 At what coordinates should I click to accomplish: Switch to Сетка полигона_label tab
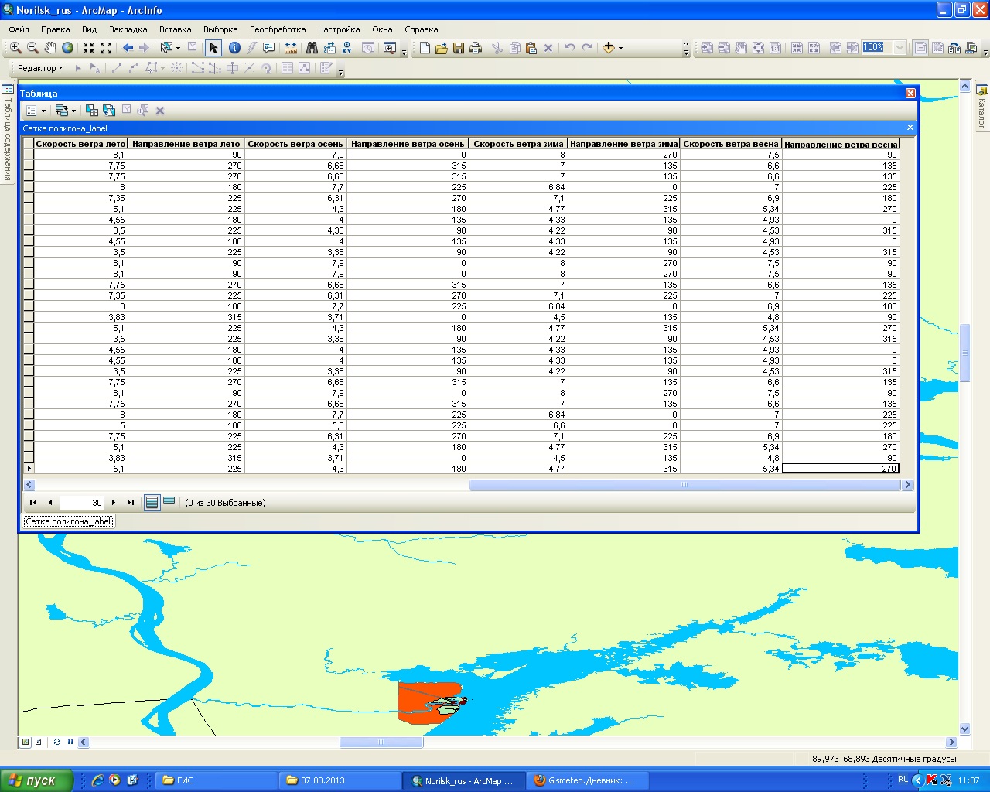point(69,521)
